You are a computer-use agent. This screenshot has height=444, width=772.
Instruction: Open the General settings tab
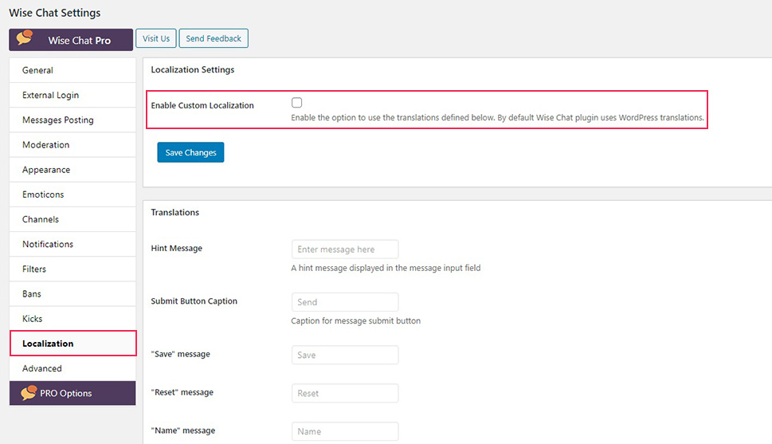(x=72, y=70)
